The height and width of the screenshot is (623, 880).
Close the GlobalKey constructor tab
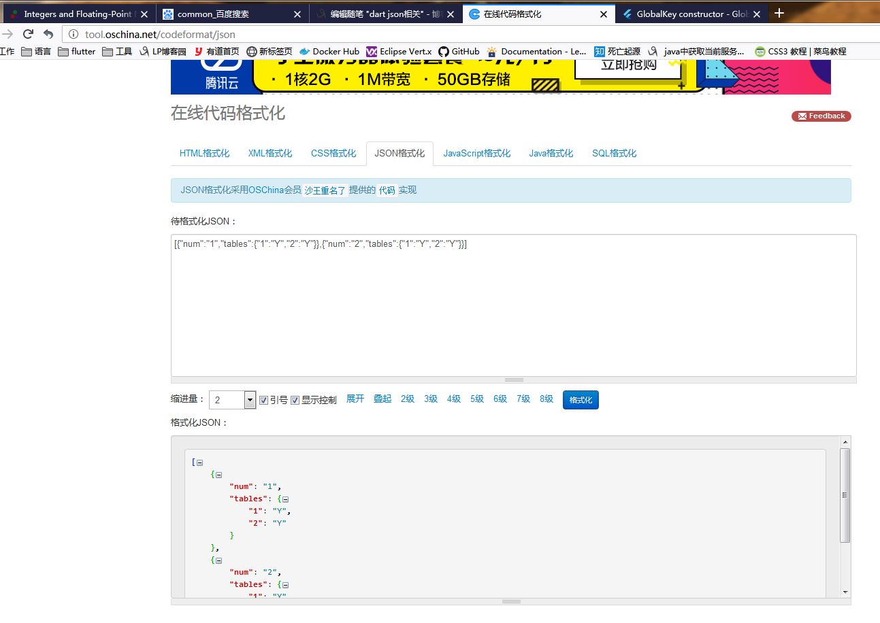[x=757, y=14]
